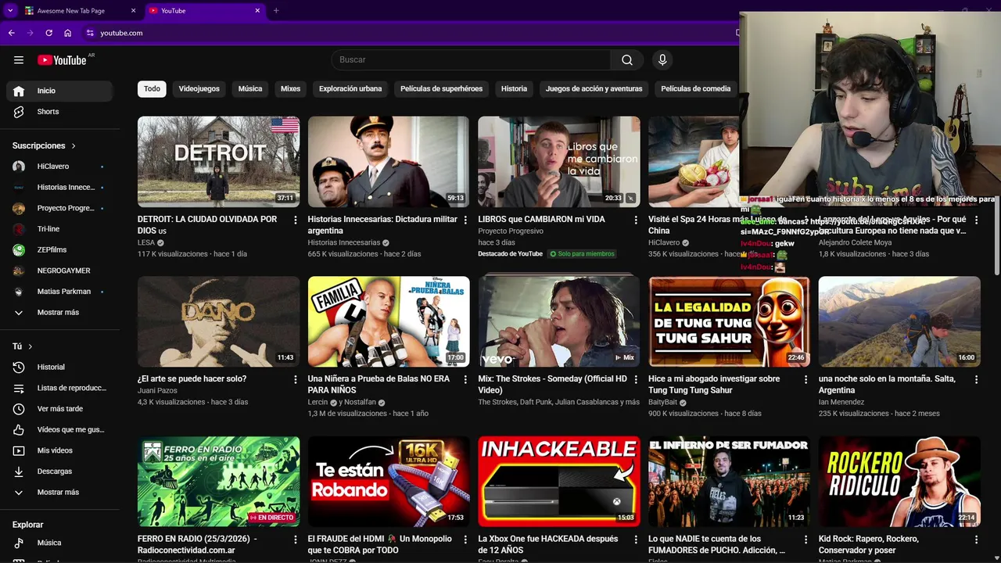This screenshot has height=563, width=1001.
Task: Click the Buscar search field
Action: 471,60
